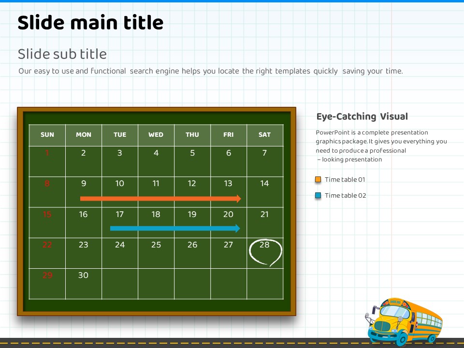
Task: Click the school bus illustration
Action: point(404,319)
